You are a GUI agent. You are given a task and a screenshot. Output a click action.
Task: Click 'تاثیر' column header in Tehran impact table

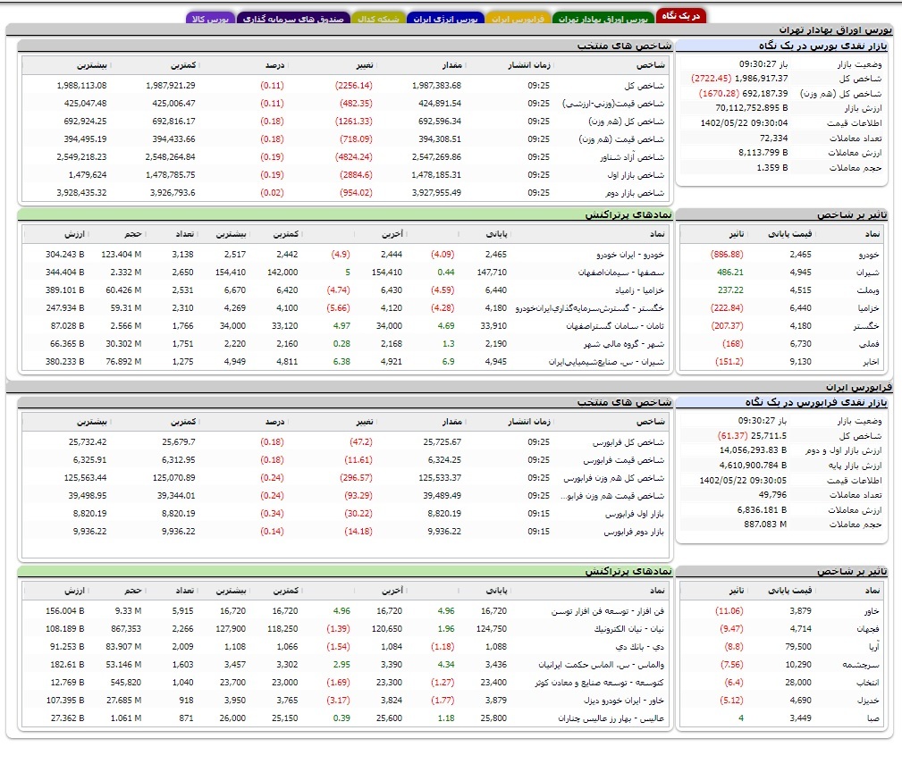(735, 233)
